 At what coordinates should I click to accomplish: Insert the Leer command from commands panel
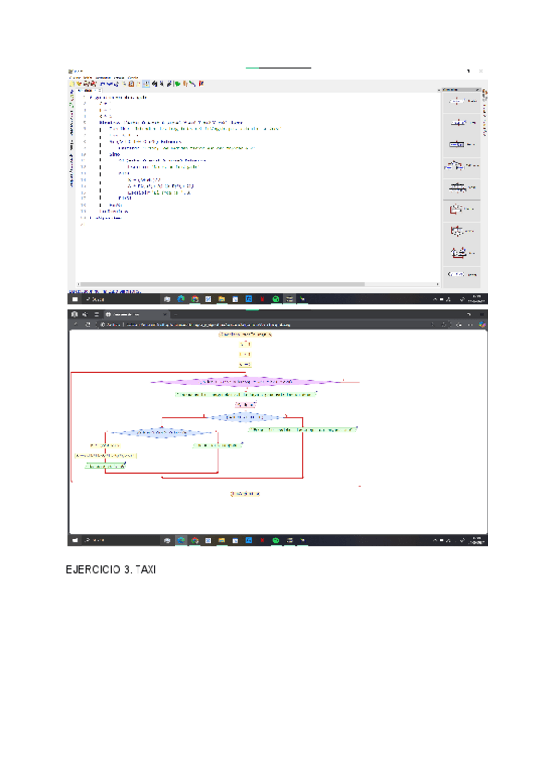(461, 123)
